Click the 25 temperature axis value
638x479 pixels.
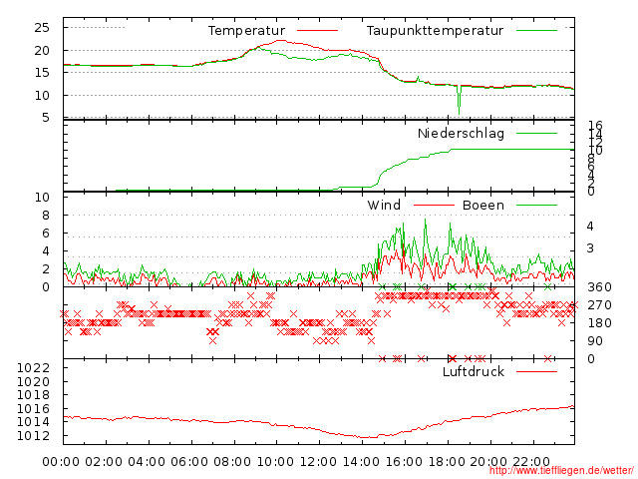[42, 28]
